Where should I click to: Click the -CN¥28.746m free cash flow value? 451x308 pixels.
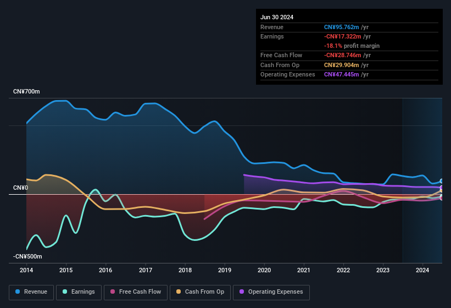point(343,55)
